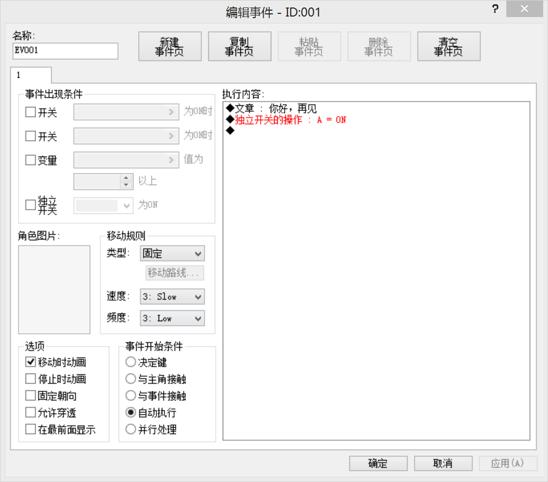The height and width of the screenshot is (482, 548).
Task: Select the 与主角接触 start condition
Action: coord(130,378)
